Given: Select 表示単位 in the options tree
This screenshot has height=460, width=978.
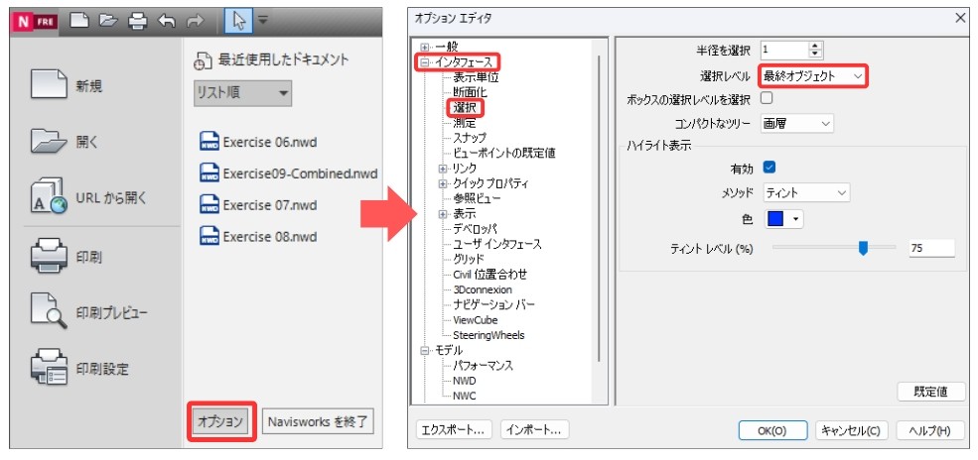Looking at the screenshot, I should click(x=476, y=77).
